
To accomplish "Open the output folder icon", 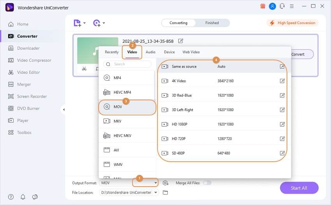I will click(x=165, y=192).
